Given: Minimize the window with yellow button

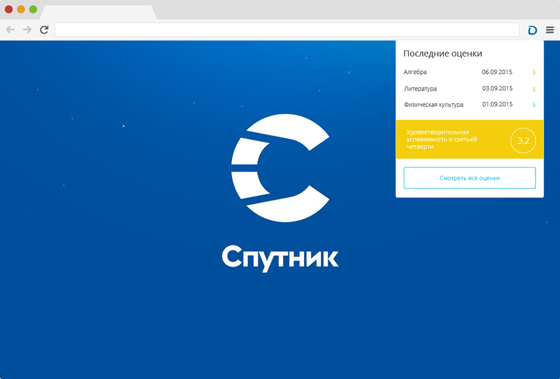Looking at the screenshot, I should click(21, 9).
